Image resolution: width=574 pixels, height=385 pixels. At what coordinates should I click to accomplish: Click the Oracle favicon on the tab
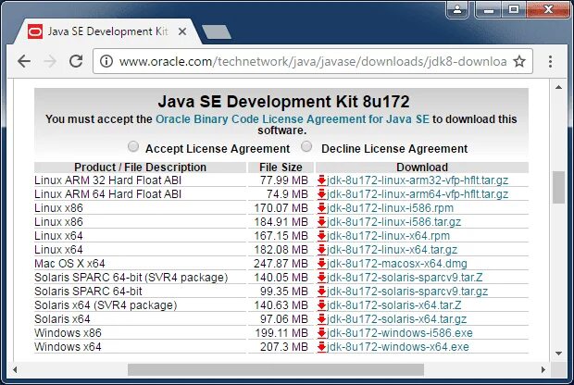[x=35, y=31]
